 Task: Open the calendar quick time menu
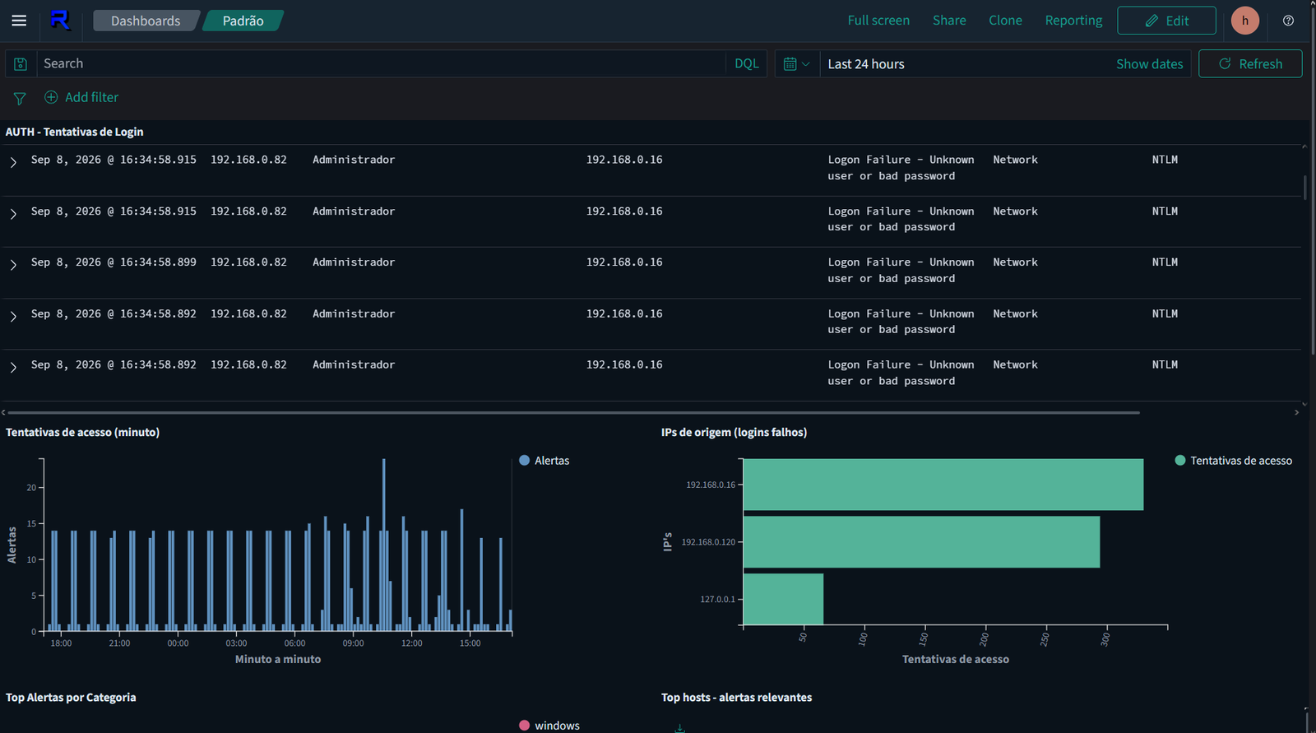click(797, 64)
